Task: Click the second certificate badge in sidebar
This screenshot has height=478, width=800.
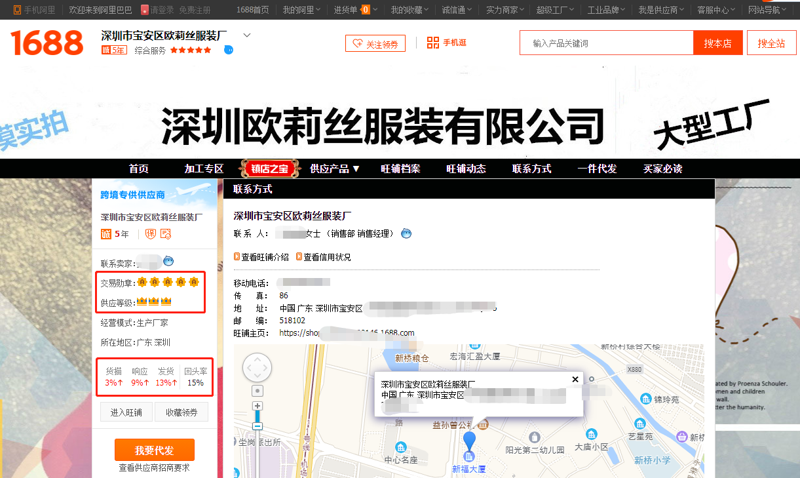Action: [166, 234]
